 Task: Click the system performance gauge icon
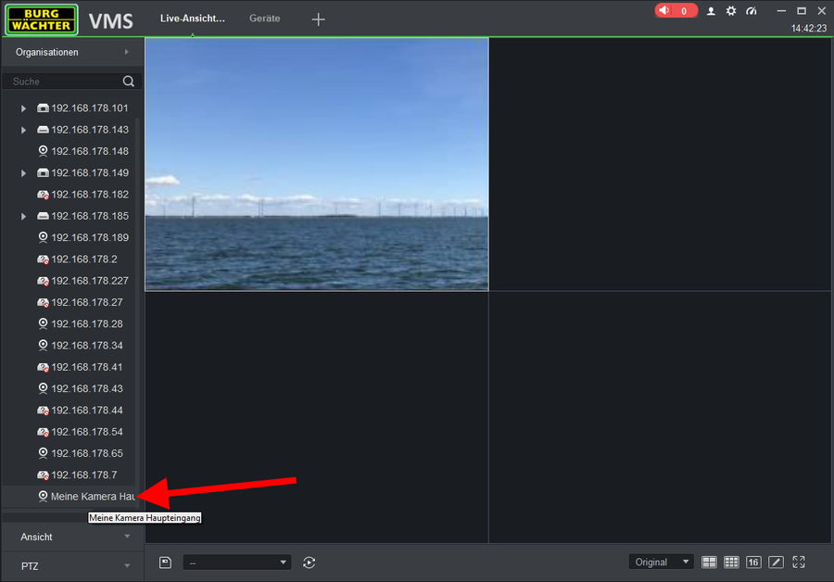click(x=752, y=11)
